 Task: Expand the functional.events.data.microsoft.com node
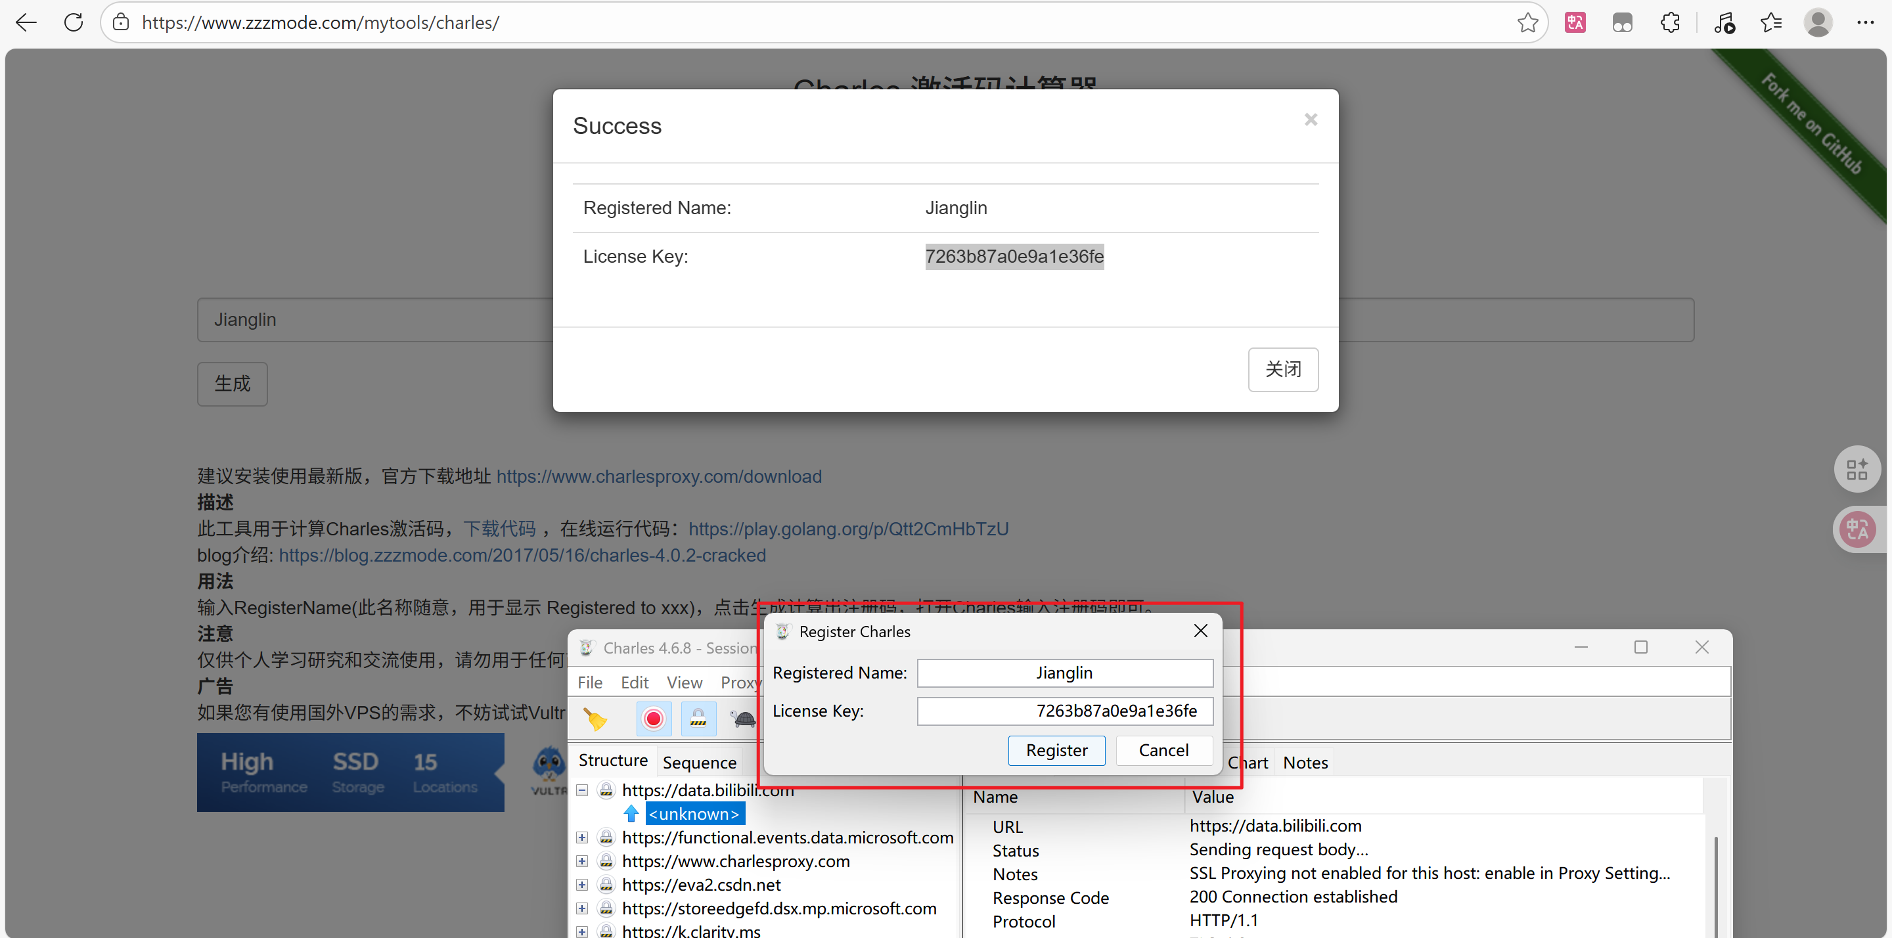pos(581,837)
